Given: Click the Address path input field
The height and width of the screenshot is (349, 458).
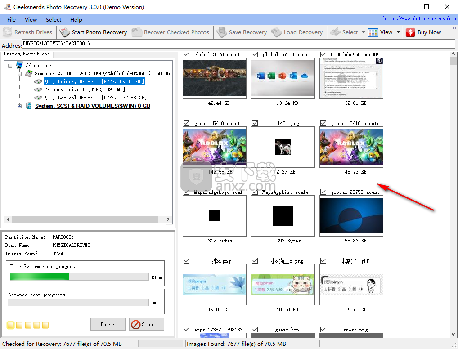Looking at the screenshot, I should [238, 44].
